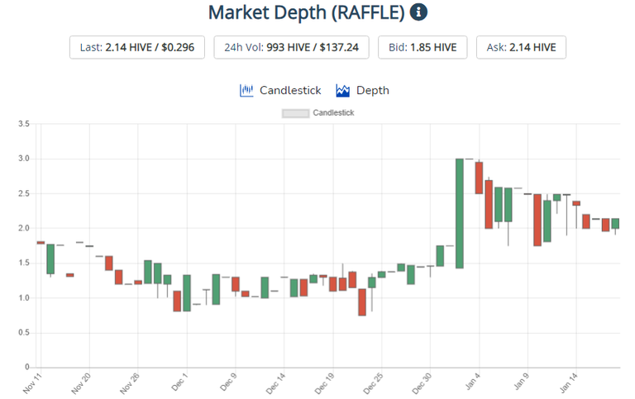635x399 pixels.
Task: Click the Dec 14 x-axis label
Action: click(275, 383)
